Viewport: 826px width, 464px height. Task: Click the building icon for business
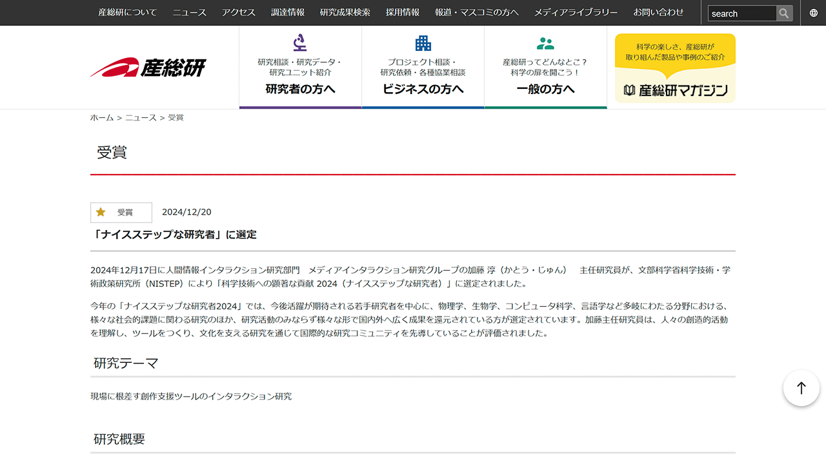pos(423,43)
